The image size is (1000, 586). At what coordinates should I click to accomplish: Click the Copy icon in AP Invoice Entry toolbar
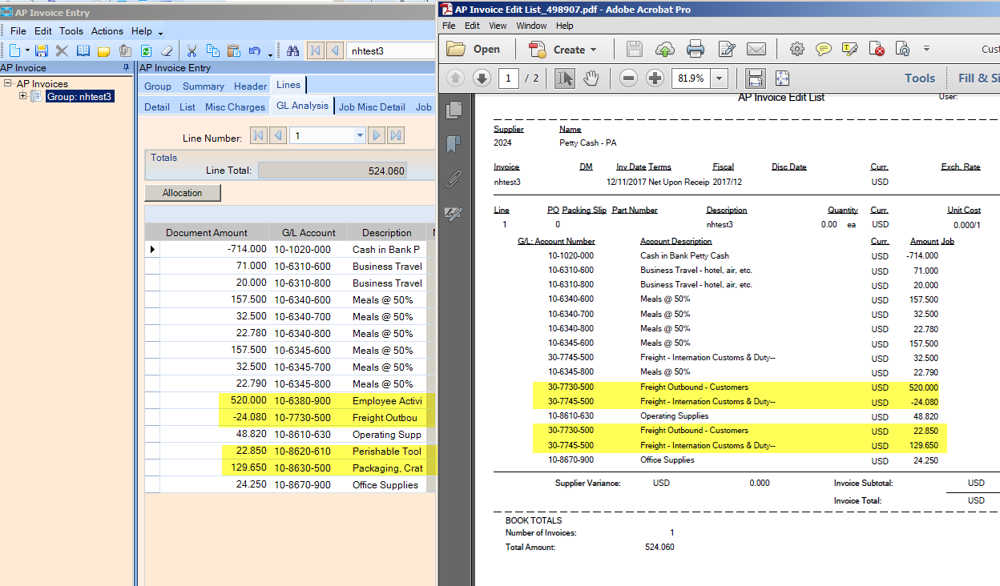[x=213, y=50]
